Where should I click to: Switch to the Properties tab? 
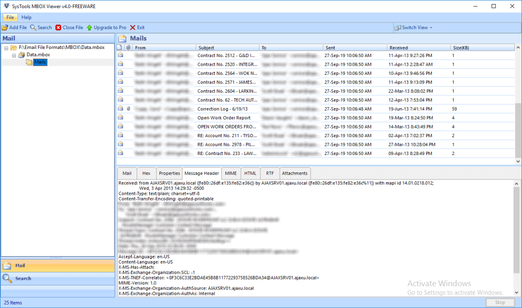[169, 173]
